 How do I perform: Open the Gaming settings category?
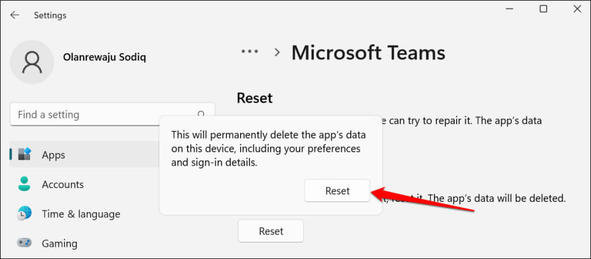pos(59,243)
